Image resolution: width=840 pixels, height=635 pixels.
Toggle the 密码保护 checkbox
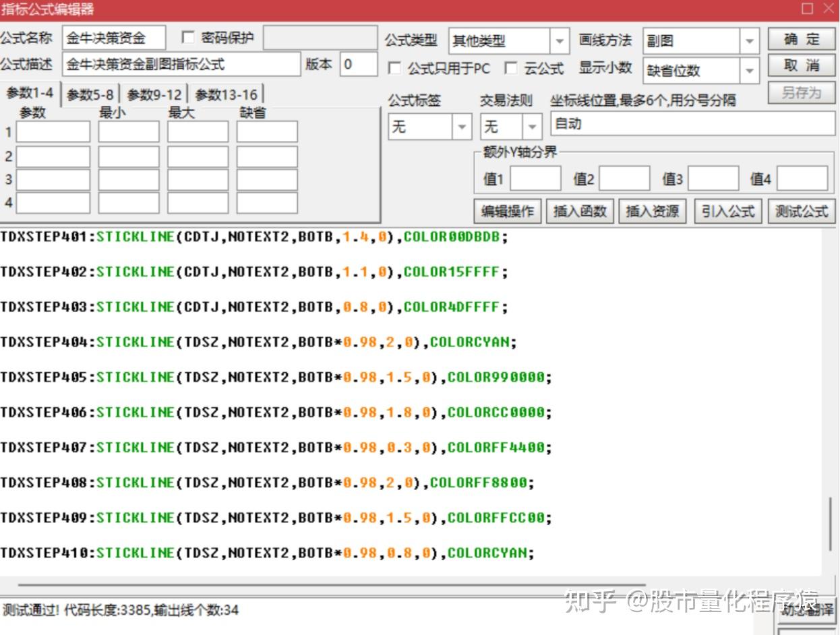coord(188,38)
